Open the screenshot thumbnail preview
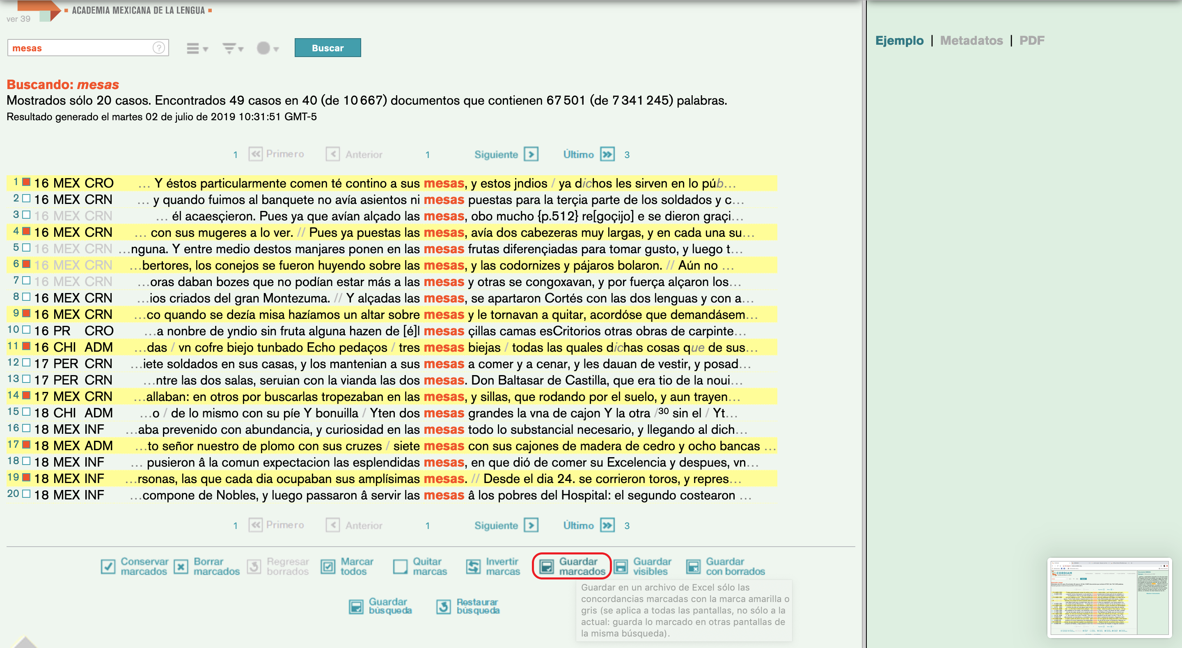This screenshot has height=648, width=1182. tap(1109, 598)
